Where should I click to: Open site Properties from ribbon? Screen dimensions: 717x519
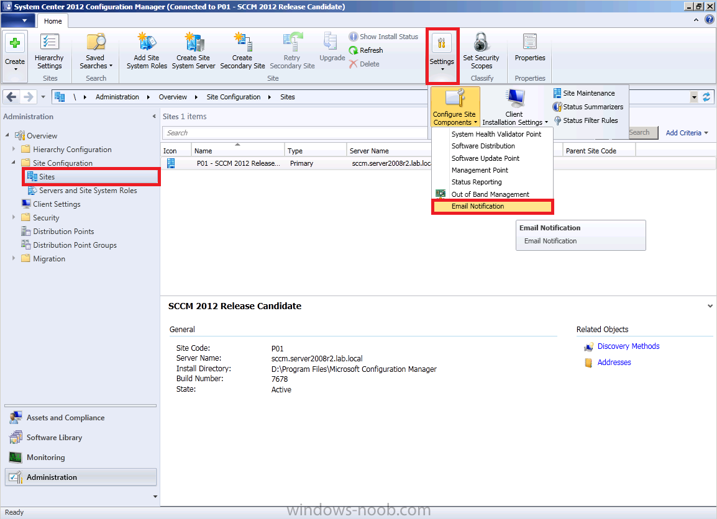point(530,48)
